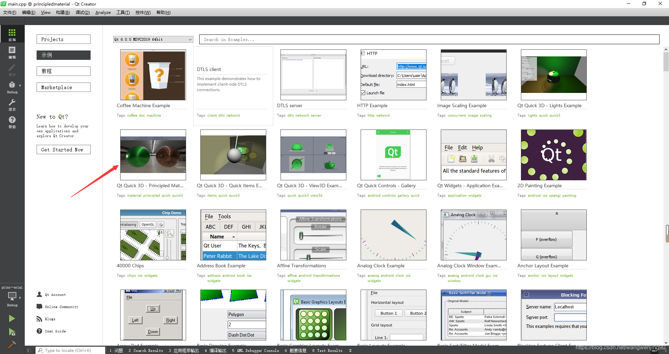Open the Debug mode bug icon

pos(12,85)
